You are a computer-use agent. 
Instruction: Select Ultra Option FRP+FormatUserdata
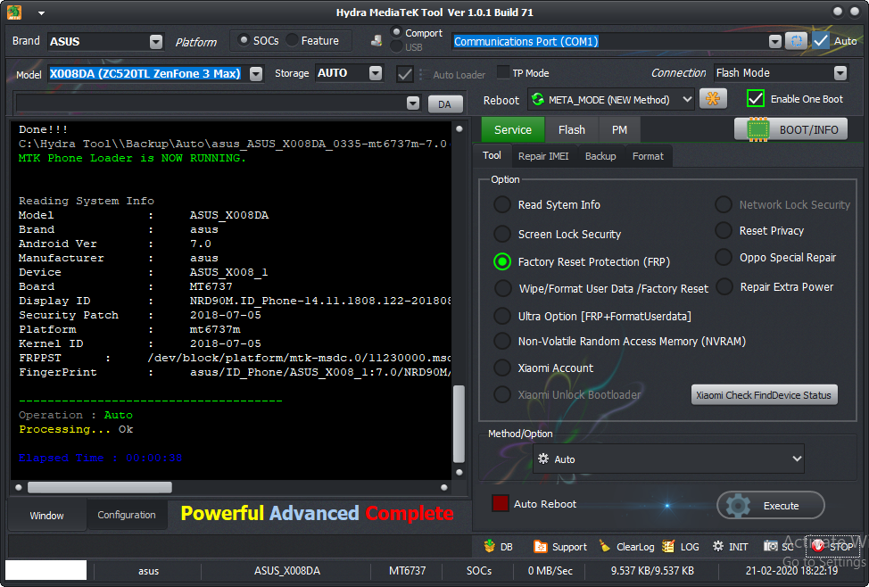[502, 316]
